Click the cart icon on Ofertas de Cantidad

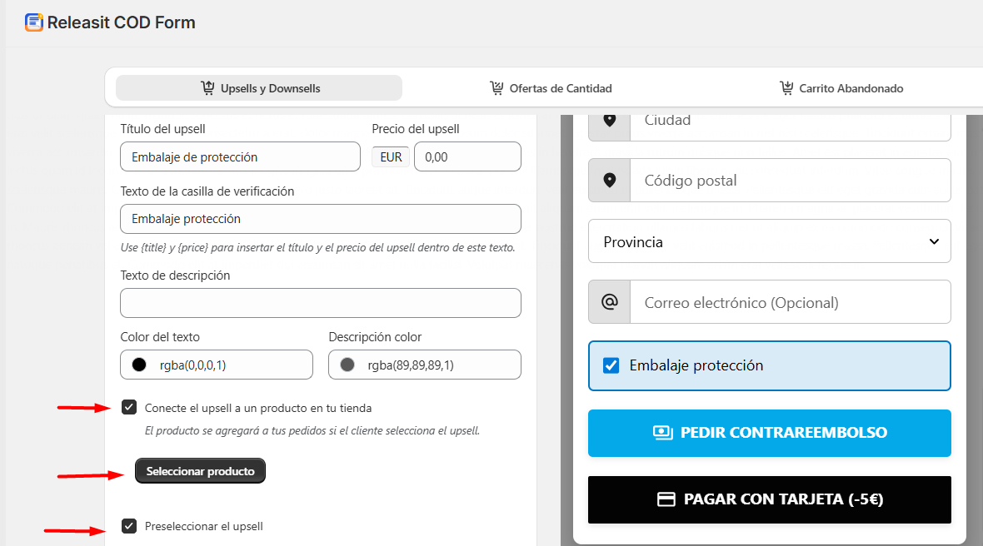[x=496, y=88]
